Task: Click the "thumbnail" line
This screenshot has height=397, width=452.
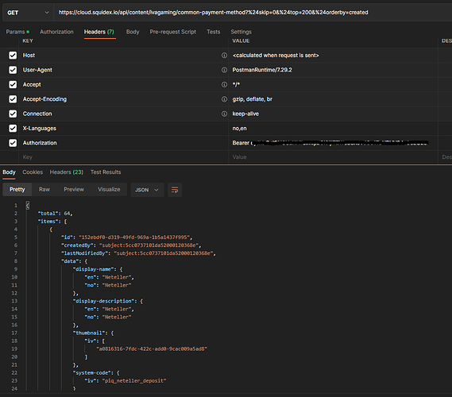Action: coord(93,333)
